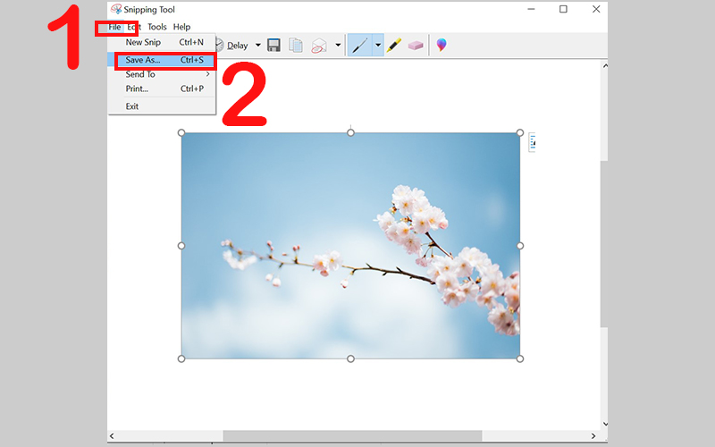Expand the Send To submenu arrow

coord(208,74)
